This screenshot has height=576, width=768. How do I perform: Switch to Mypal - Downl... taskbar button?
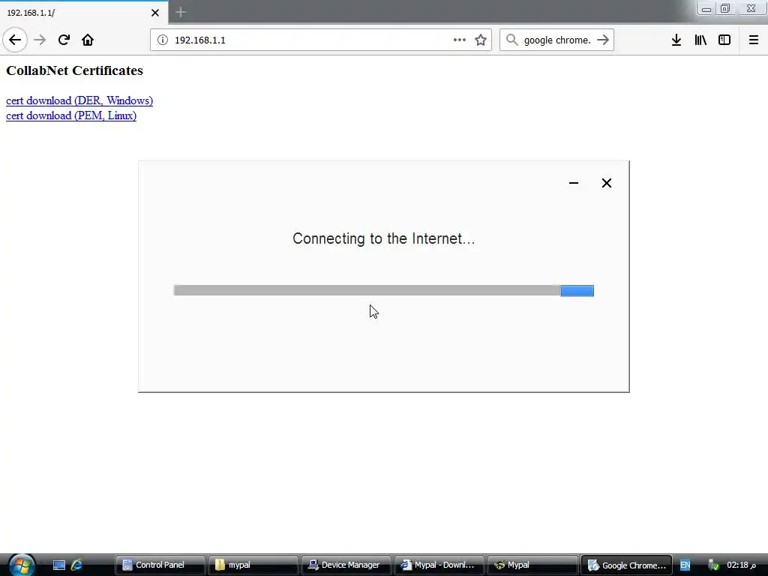[439, 565]
